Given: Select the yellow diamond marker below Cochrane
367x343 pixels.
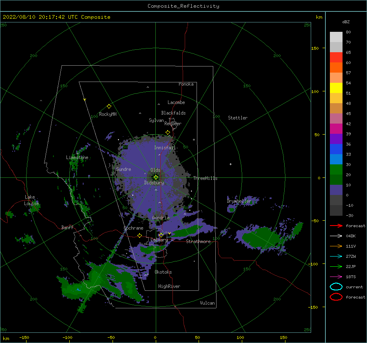Looking at the screenshot, I should 140,235.
